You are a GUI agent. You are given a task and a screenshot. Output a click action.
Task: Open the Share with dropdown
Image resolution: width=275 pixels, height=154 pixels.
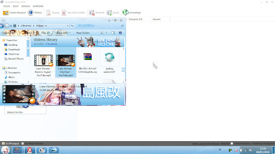[x=63, y=33]
